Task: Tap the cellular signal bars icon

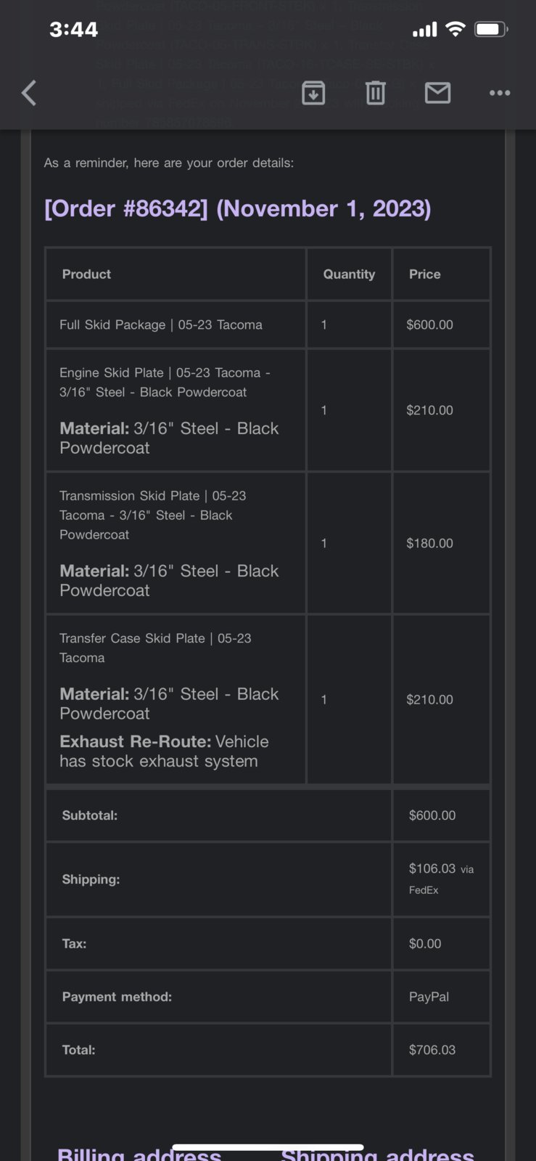Action: (x=425, y=29)
